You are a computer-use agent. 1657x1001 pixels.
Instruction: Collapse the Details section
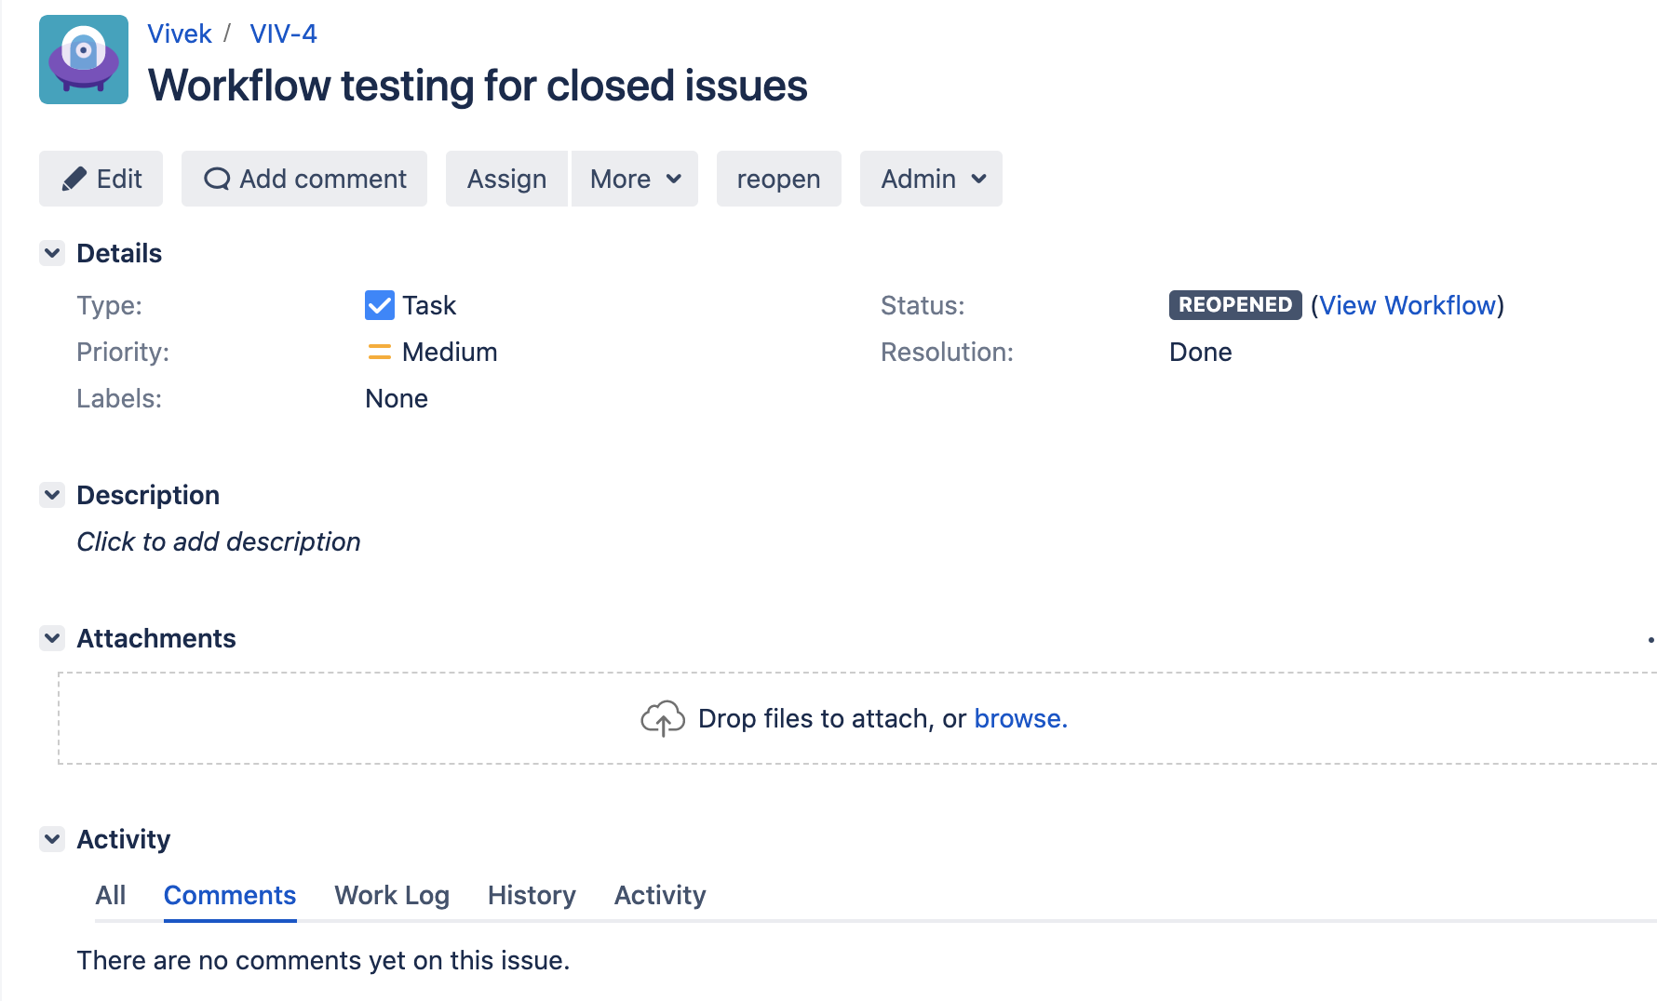(52, 253)
